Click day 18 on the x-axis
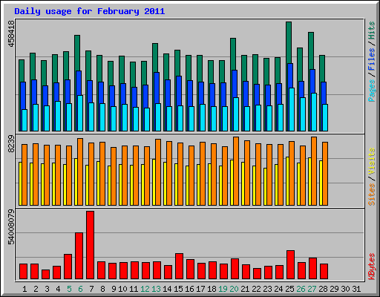 coord(212,289)
